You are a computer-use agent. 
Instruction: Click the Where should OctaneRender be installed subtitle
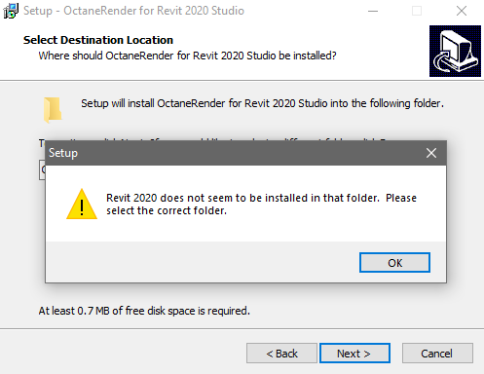pos(187,56)
